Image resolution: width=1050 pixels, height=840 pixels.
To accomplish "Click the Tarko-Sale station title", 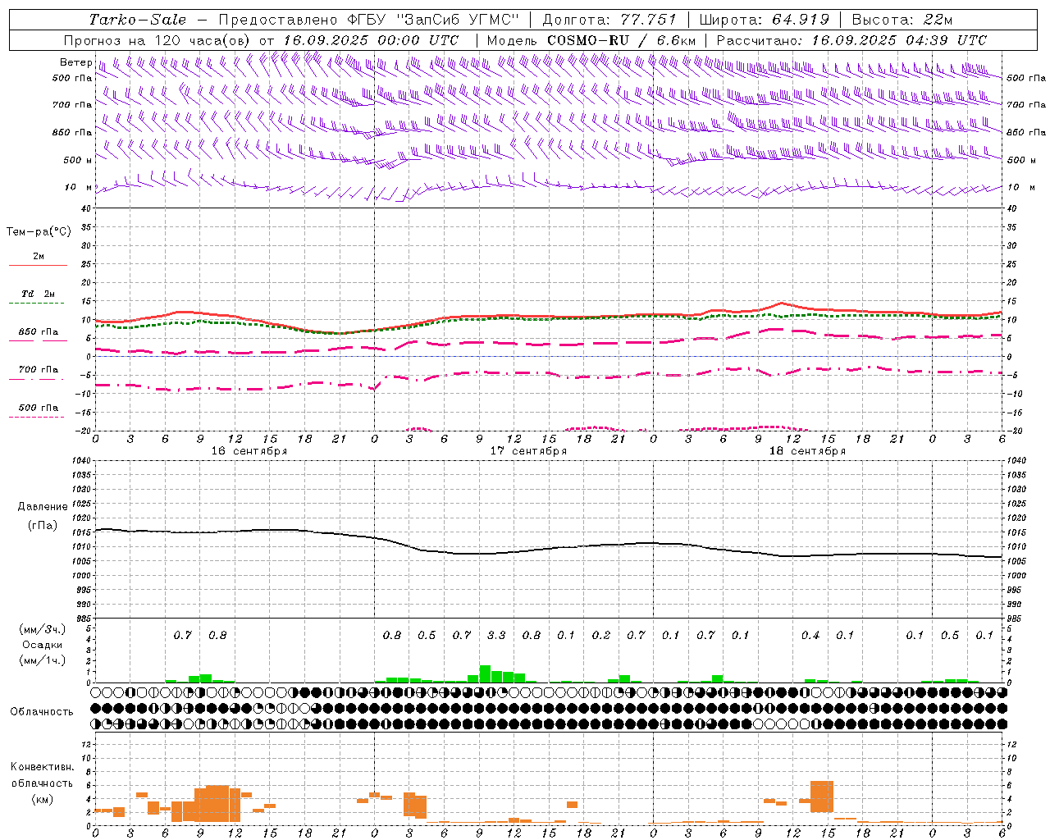I will (x=138, y=20).
